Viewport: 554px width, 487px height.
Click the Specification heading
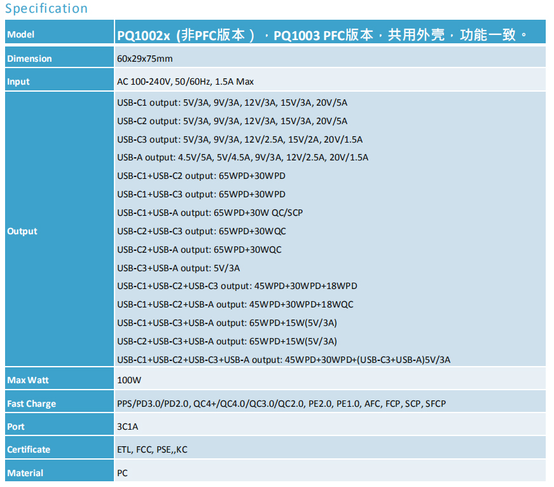[46, 8]
